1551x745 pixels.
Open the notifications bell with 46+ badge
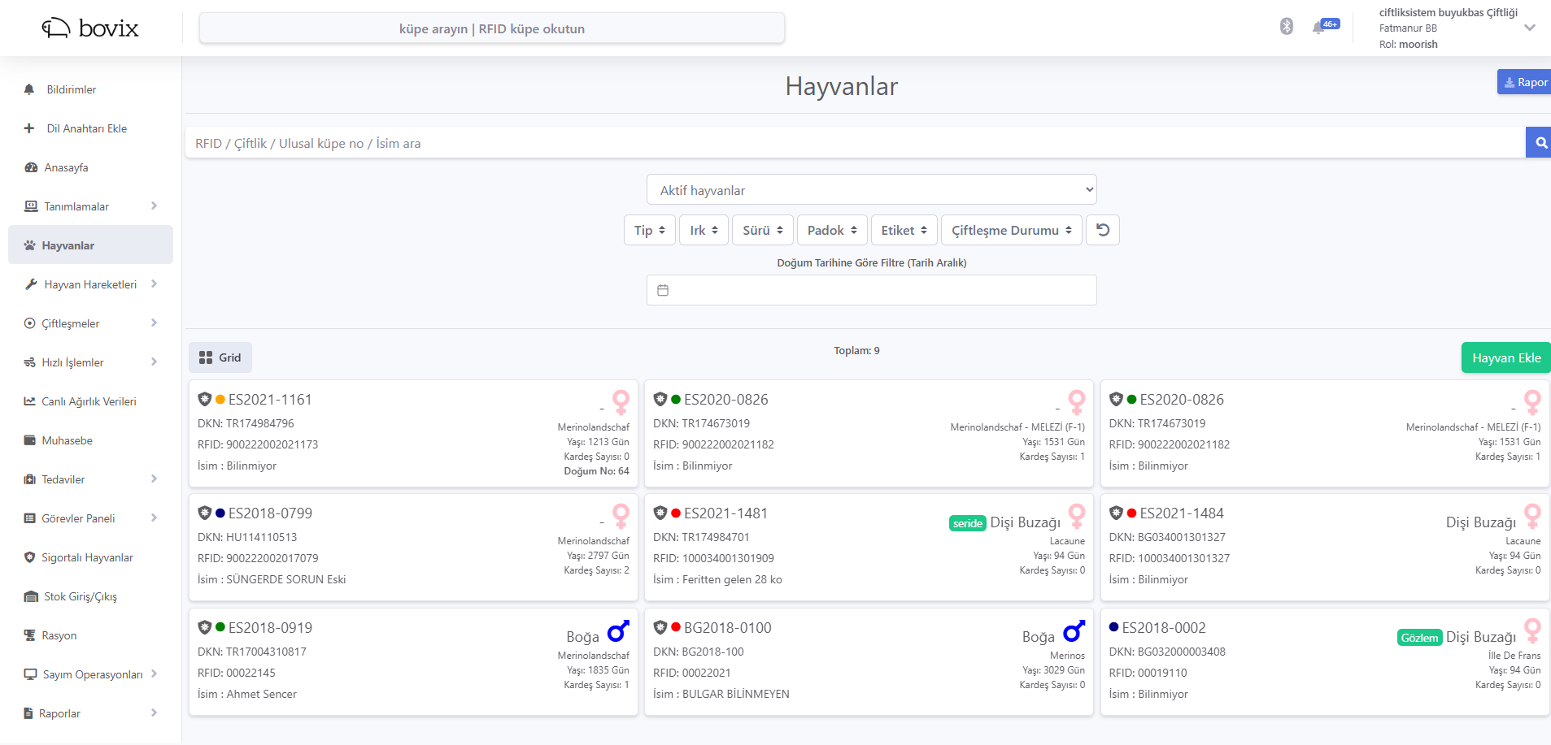(x=1325, y=27)
